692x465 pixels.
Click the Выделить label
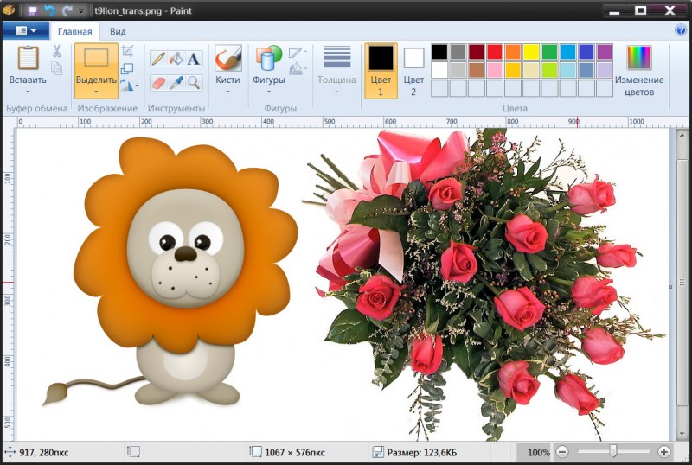click(96, 80)
